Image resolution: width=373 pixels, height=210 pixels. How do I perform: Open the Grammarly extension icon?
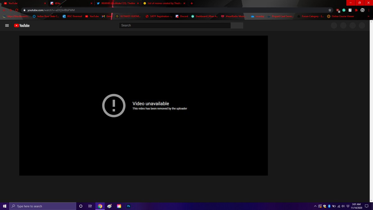pos(344,10)
